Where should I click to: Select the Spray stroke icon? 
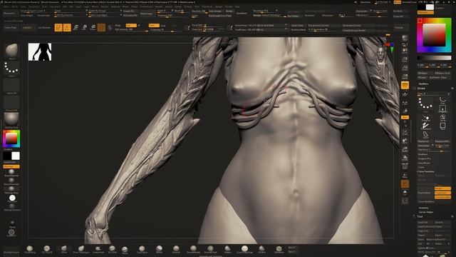tap(442, 117)
